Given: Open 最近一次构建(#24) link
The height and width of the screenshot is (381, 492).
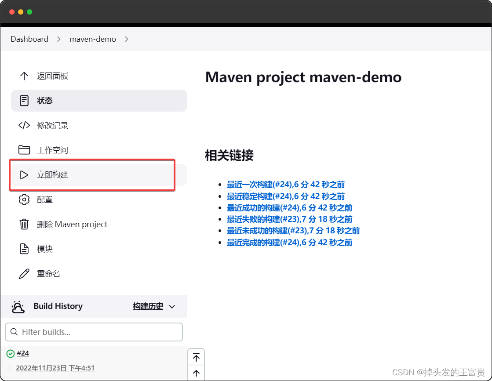Looking at the screenshot, I should [285, 185].
